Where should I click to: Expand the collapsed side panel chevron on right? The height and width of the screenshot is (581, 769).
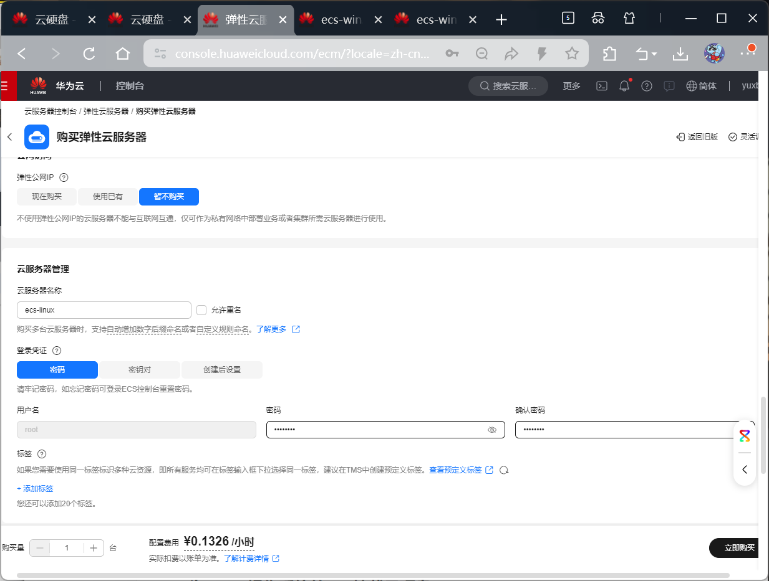[745, 470]
